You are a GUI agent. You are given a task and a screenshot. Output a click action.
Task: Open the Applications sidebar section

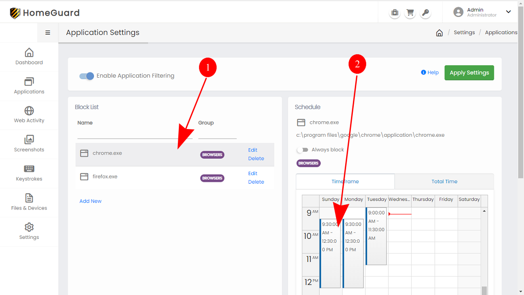click(29, 86)
